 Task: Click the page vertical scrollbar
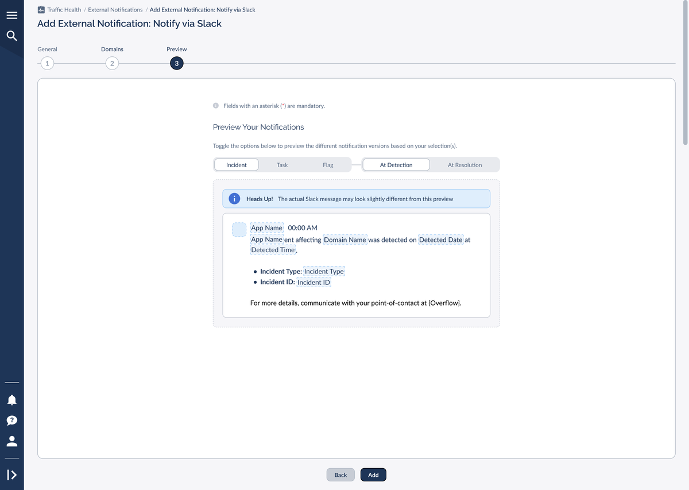[x=684, y=72]
